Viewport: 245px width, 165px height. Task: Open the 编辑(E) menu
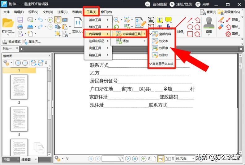(19, 12)
